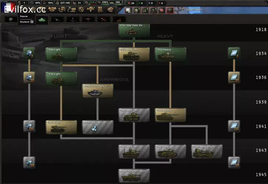Select the Modern Tank Chassis technology

tap(134, 176)
